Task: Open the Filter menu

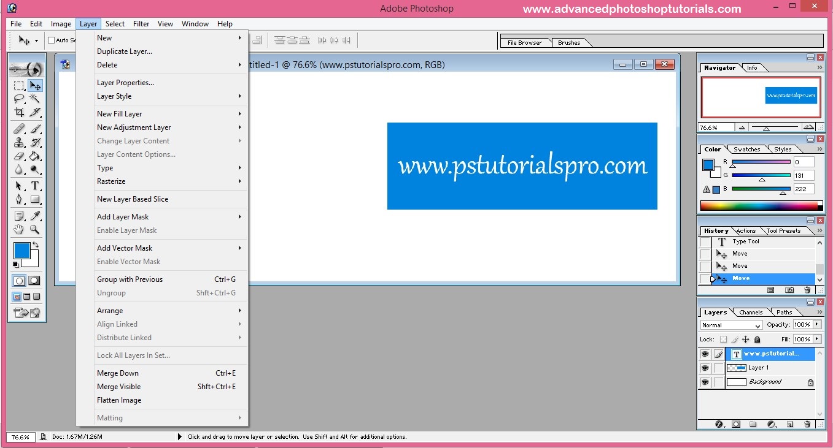Action: coord(141,24)
